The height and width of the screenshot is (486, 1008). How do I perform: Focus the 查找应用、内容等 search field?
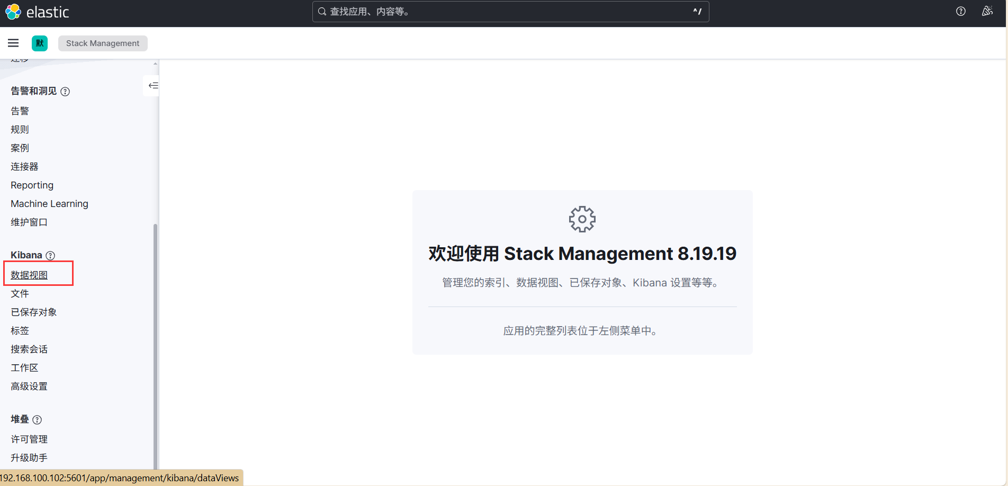(510, 12)
